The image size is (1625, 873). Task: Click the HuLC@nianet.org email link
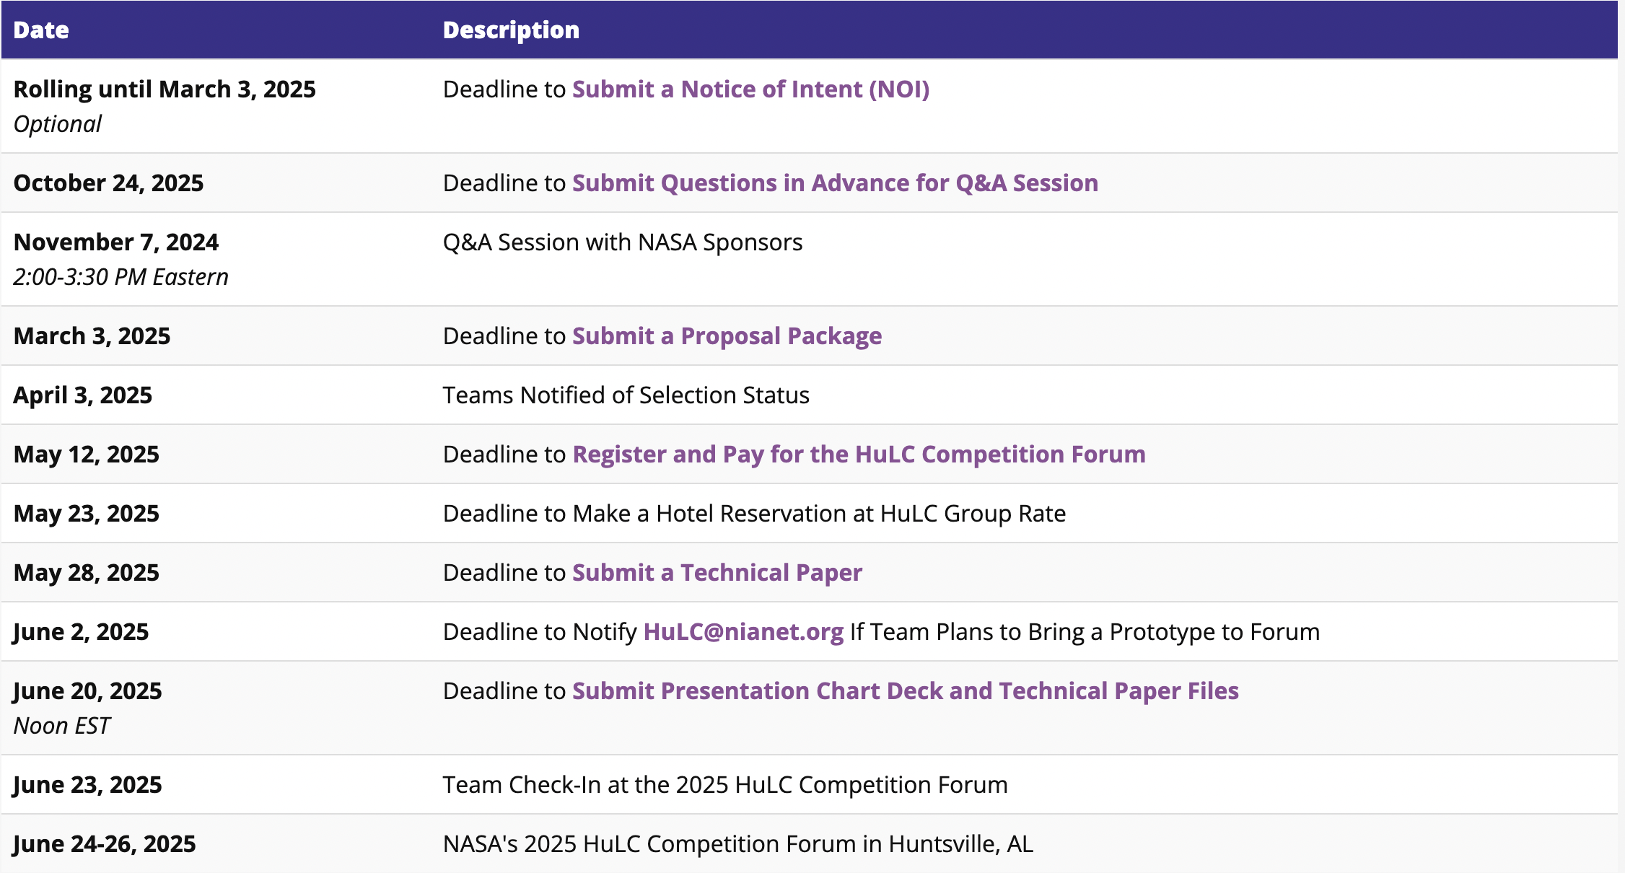743,632
